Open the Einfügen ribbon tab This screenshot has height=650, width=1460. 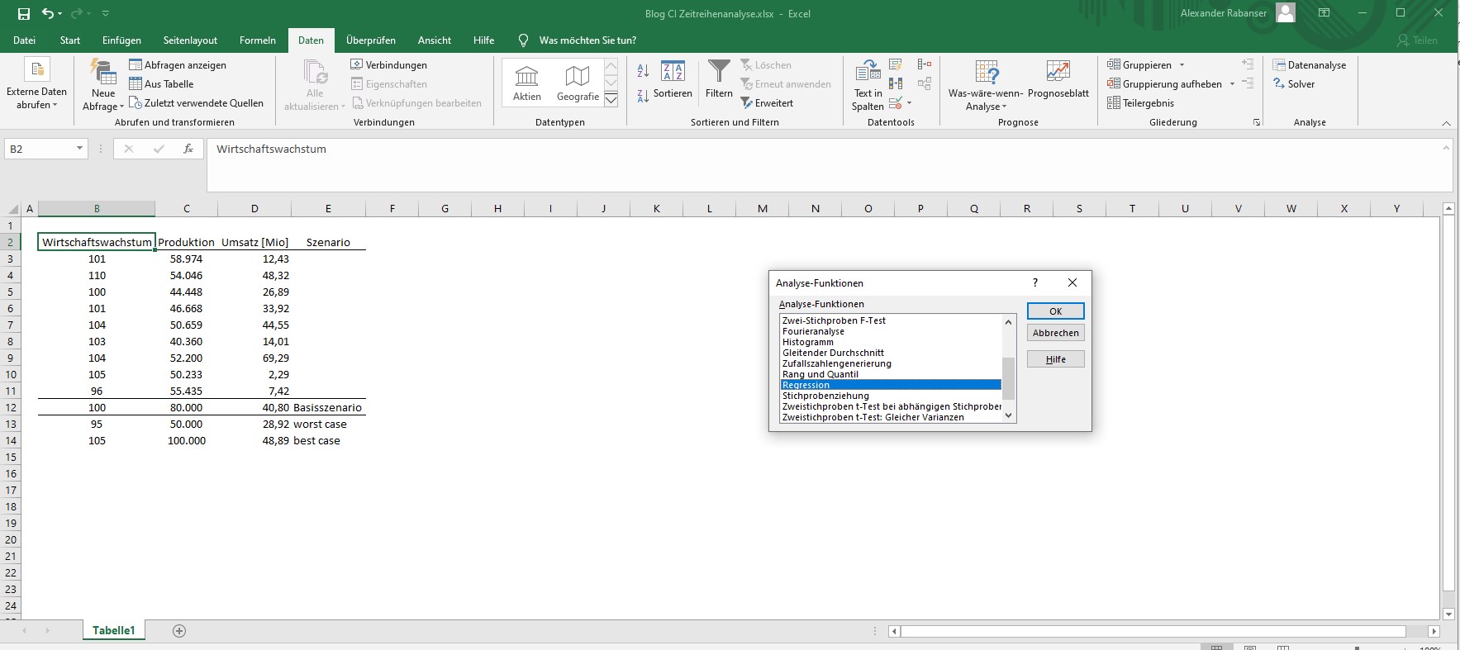(x=121, y=40)
